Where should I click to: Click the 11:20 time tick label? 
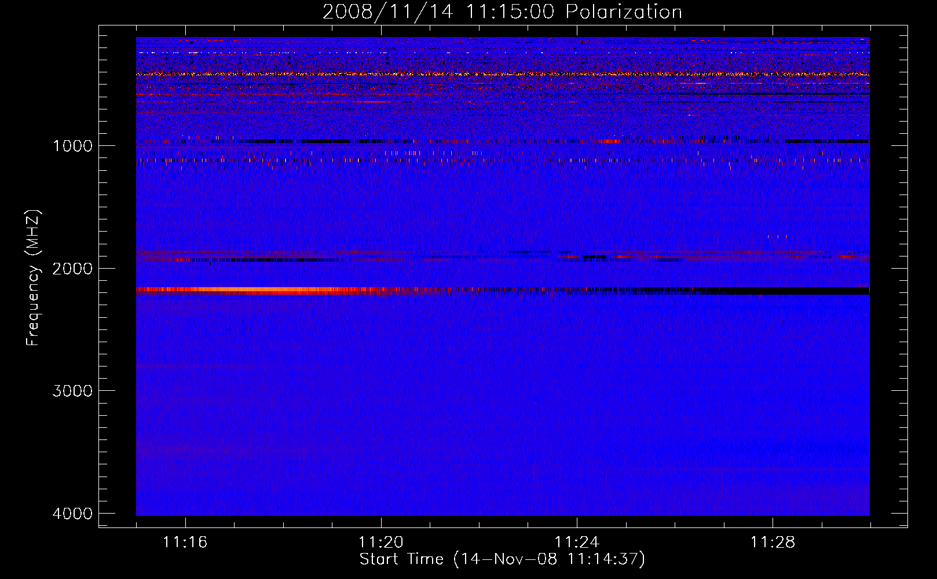(381, 542)
